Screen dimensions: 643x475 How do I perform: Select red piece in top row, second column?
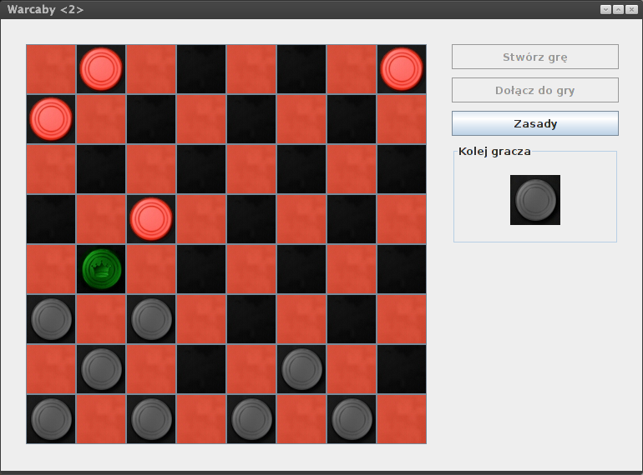click(x=101, y=69)
